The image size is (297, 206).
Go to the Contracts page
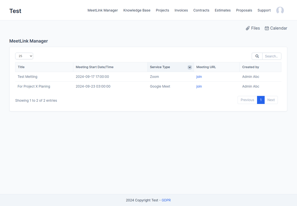pyautogui.click(x=201, y=10)
